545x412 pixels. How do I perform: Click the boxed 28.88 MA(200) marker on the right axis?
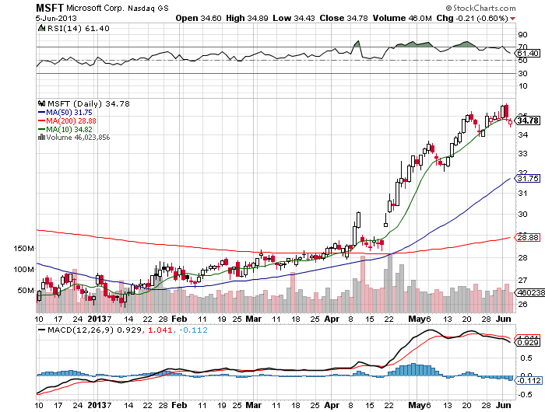click(529, 237)
